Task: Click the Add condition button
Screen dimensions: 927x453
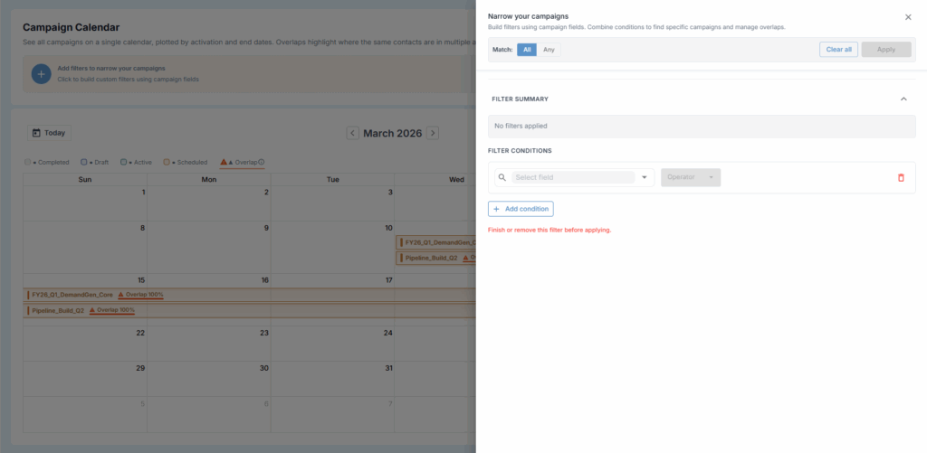Action: point(521,209)
